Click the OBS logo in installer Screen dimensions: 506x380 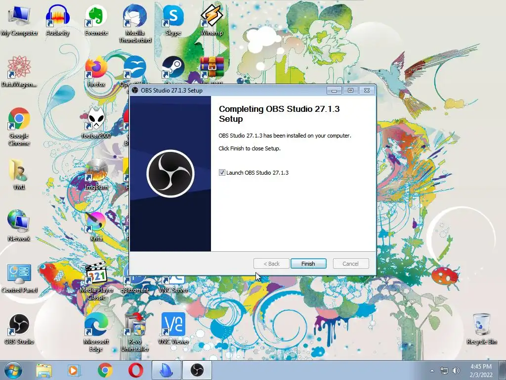click(x=170, y=174)
